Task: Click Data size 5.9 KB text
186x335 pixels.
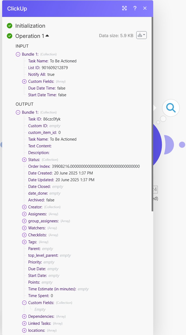Action: [116, 35]
